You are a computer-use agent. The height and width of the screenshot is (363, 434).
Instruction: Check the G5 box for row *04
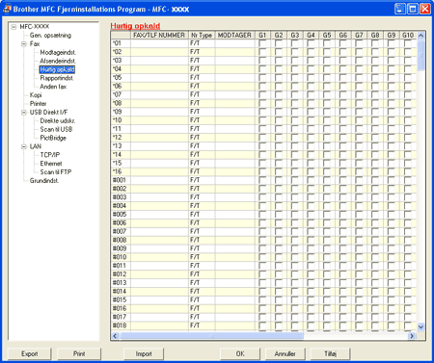(x=327, y=69)
